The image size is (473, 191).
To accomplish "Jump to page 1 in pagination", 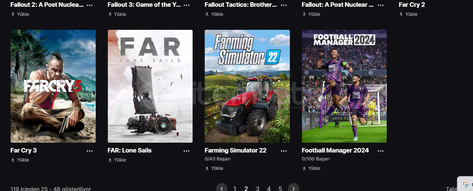I will [235, 188].
